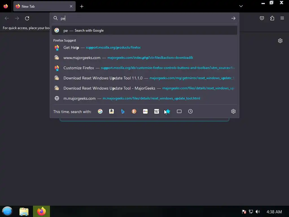Viewport: 289px width, 217px height.
Task: Click the volume speaker icon in the tray
Action: pos(258,212)
